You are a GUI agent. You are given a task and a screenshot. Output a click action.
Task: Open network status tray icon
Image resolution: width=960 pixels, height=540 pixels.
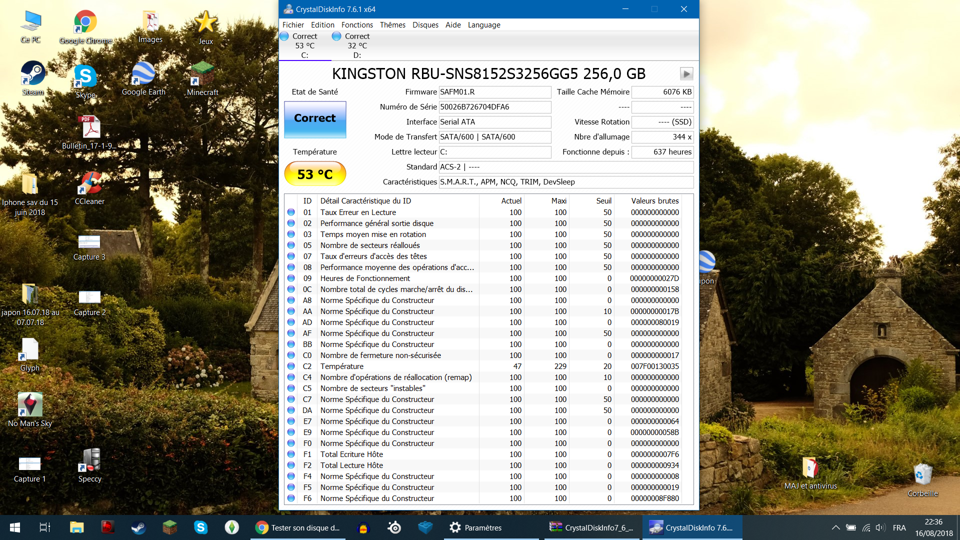[x=866, y=527]
